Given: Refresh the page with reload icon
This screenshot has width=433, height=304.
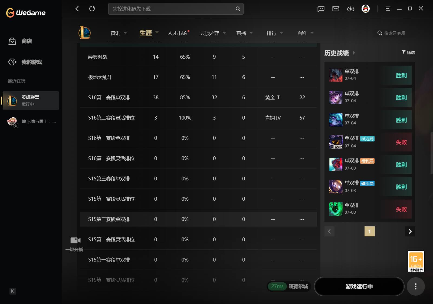Looking at the screenshot, I should (92, 9).
